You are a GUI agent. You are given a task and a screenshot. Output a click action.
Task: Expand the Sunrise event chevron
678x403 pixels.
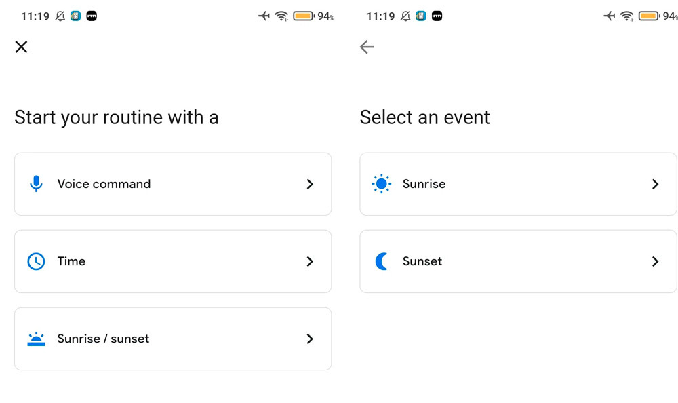tap(655, 184)
